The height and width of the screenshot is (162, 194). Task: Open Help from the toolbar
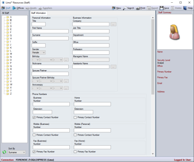click(x=185, y=8)
